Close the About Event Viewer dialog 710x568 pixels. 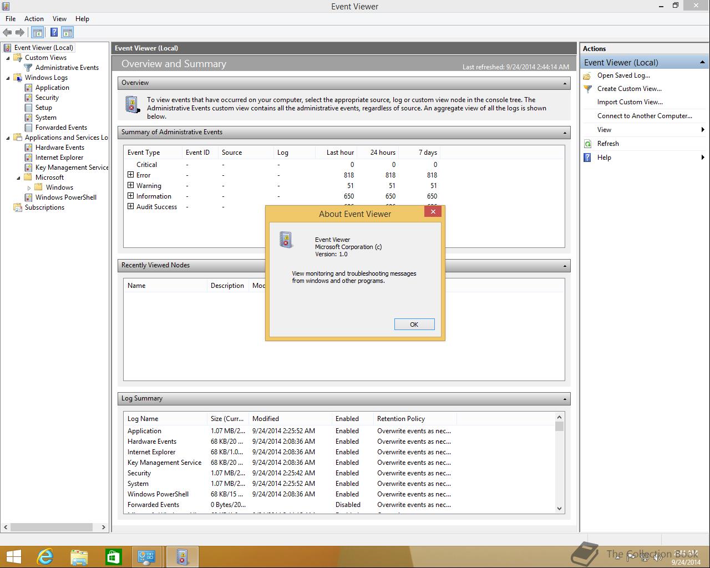[433, 211]
